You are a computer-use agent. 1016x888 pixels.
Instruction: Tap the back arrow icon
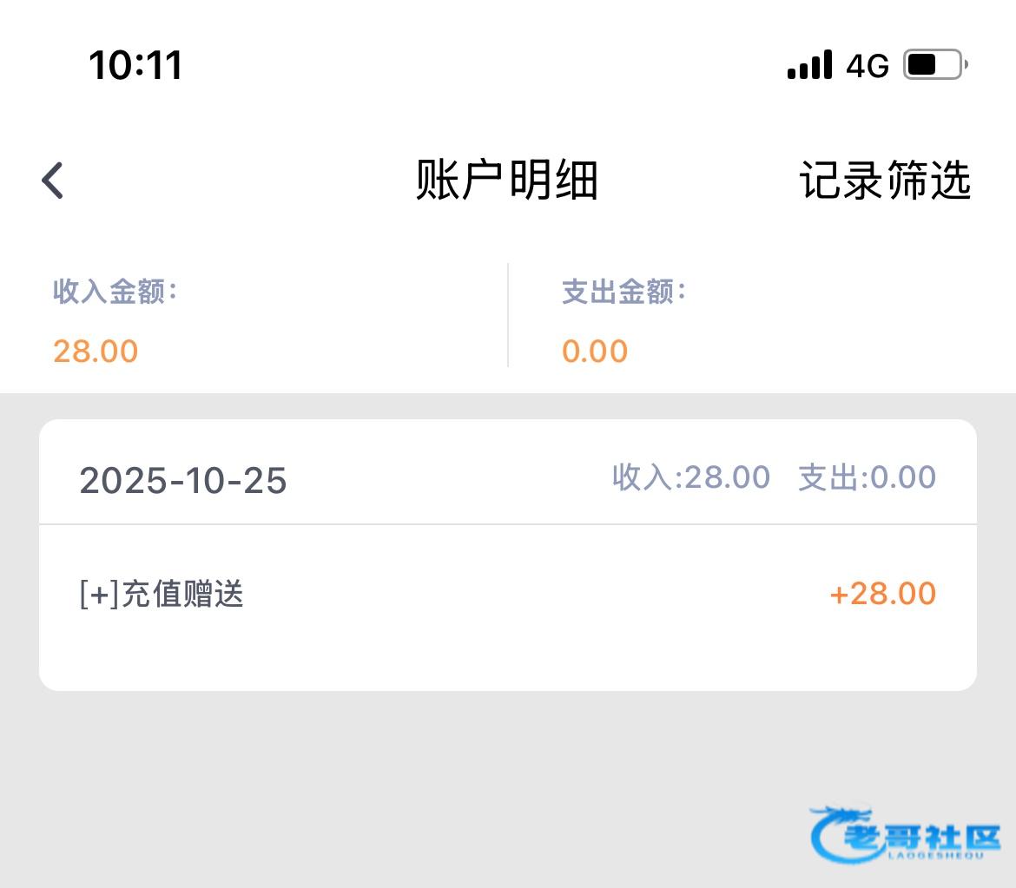[x=53, y=181]
